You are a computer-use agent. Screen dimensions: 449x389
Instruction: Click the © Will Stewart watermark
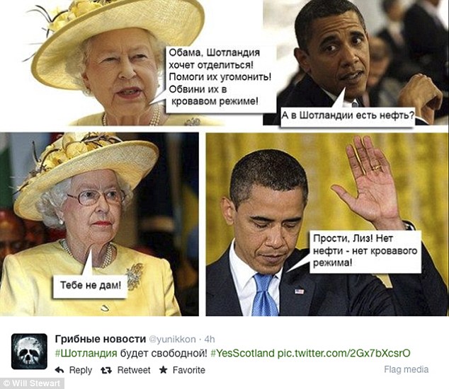[32, 383]
